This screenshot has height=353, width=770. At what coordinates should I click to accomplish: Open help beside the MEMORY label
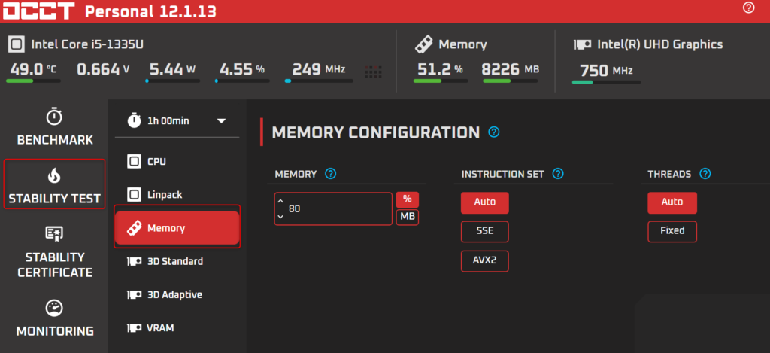click(331, 174)
